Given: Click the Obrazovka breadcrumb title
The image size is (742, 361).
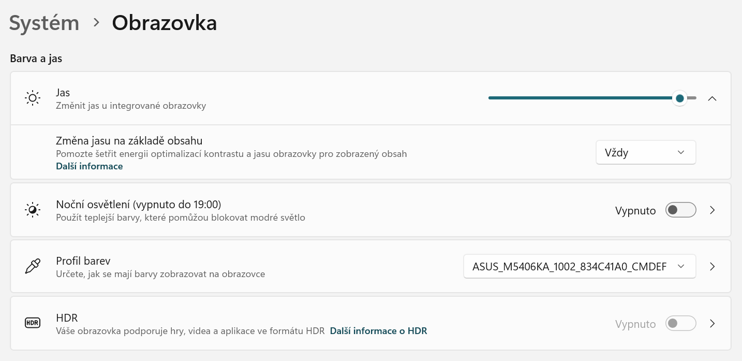Looking at the screenshot, I should [165, 23].
